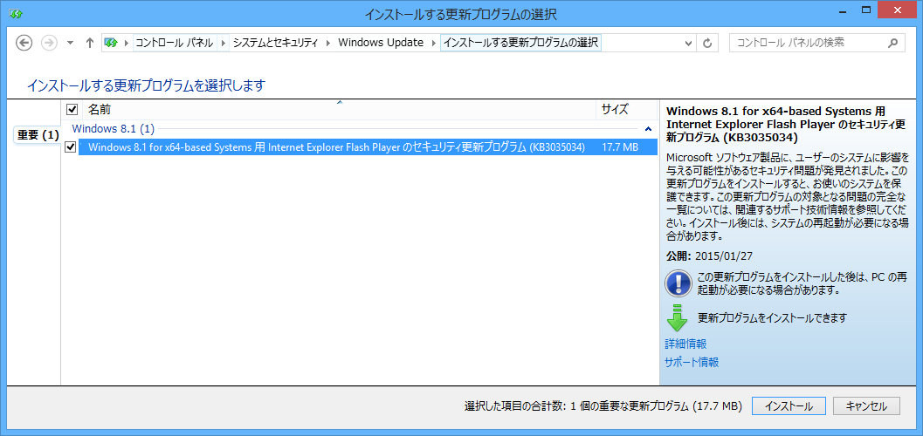Click the green install arrow icon
This screenshot has width=923, height=436.
678,318
